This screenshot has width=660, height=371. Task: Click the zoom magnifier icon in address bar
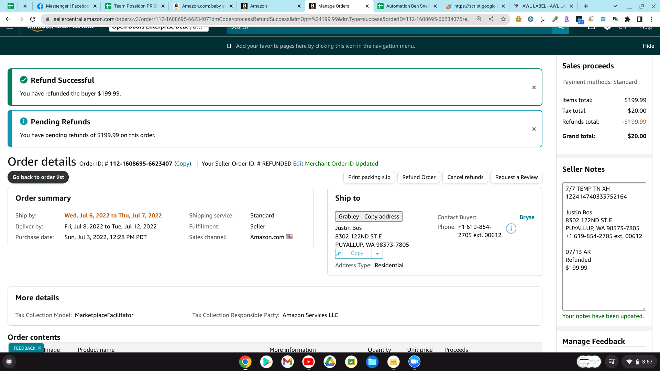tap(479, 19)
